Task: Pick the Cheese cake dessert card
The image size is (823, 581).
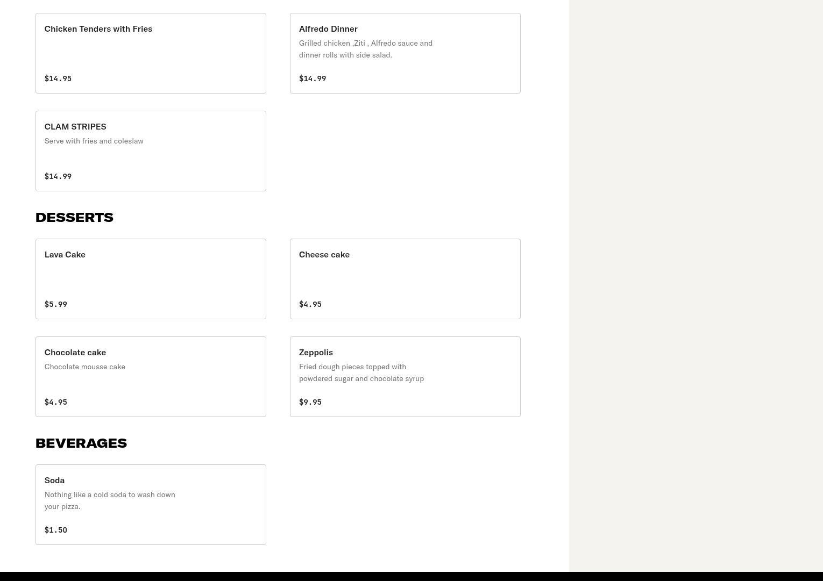Action: click(405, 279)
